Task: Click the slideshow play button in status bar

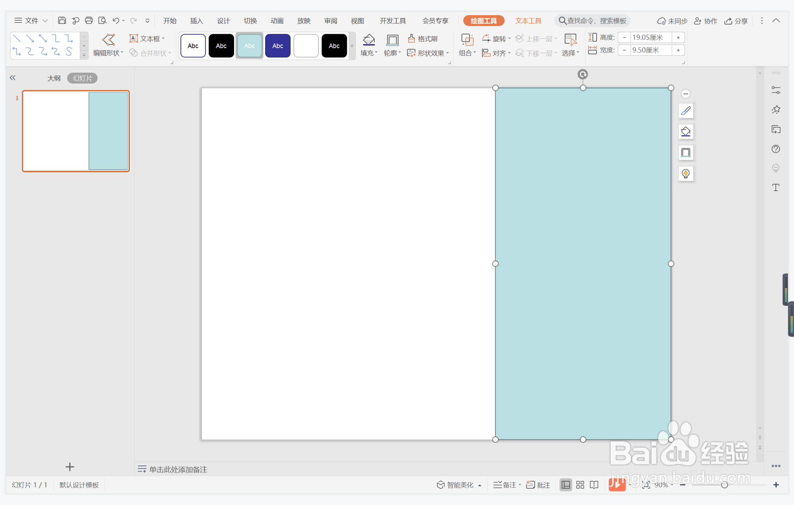Action: 616,485
